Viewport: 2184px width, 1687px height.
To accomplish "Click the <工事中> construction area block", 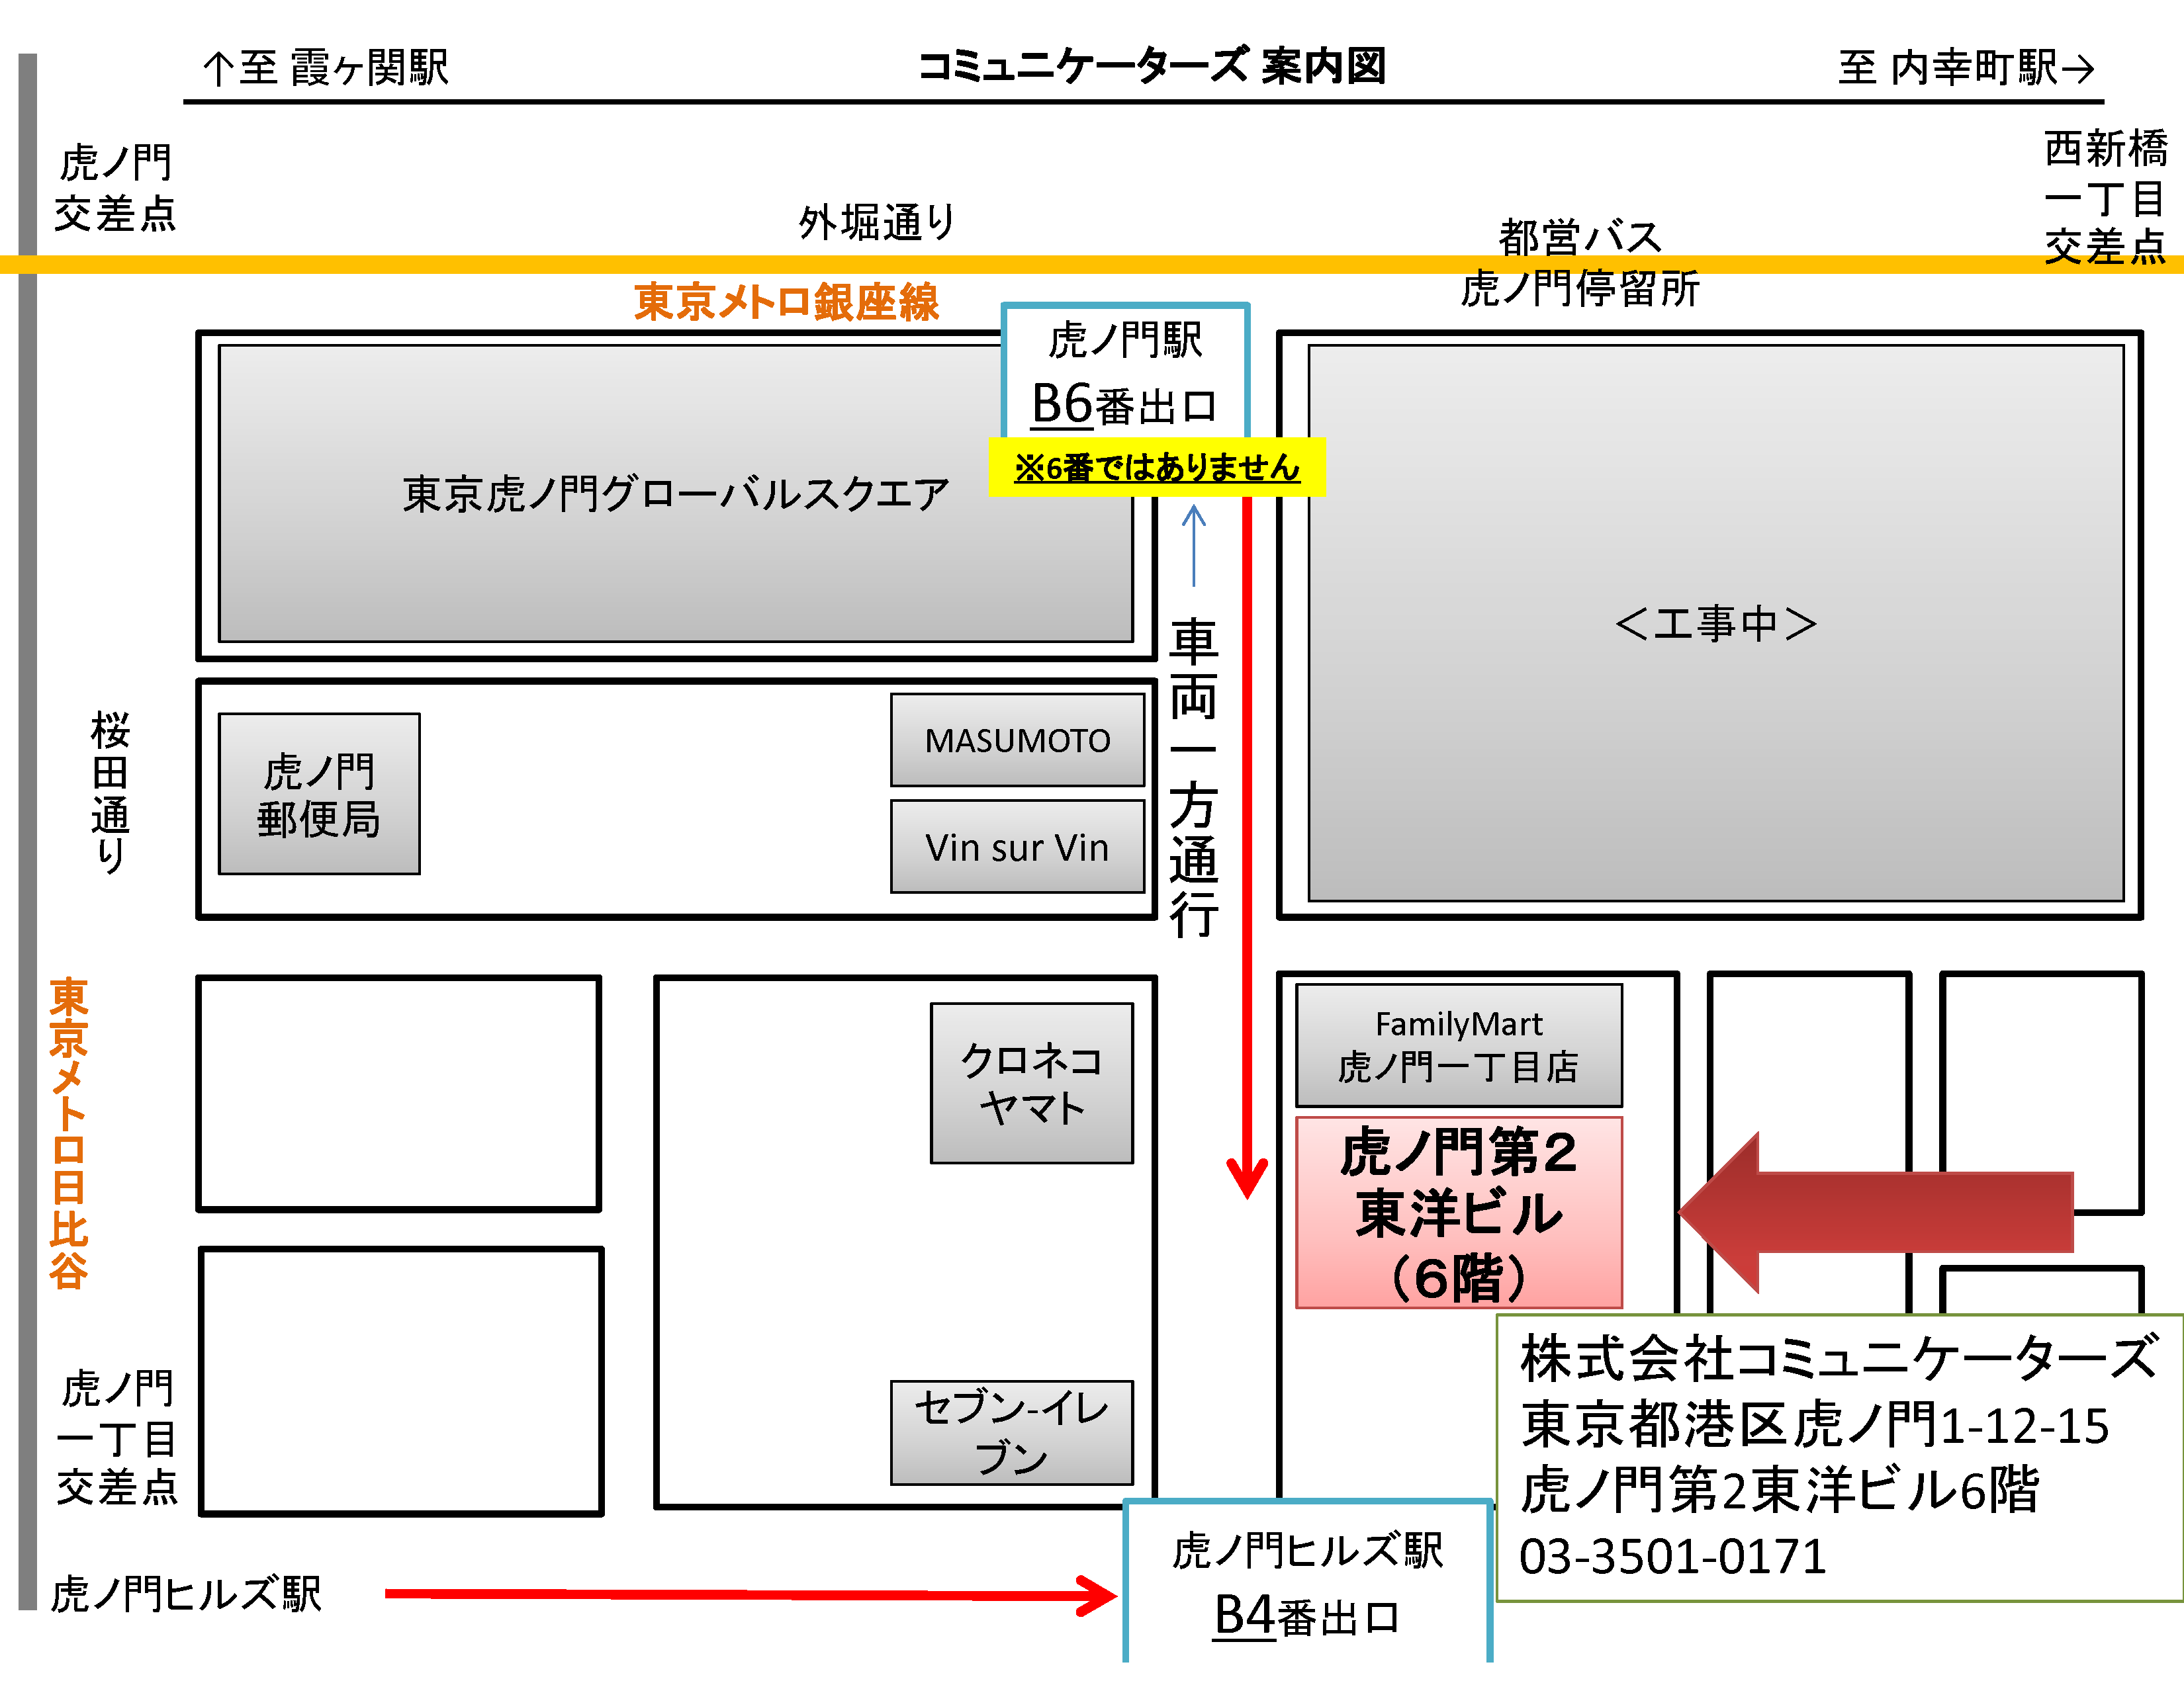I will [1715, 623].
